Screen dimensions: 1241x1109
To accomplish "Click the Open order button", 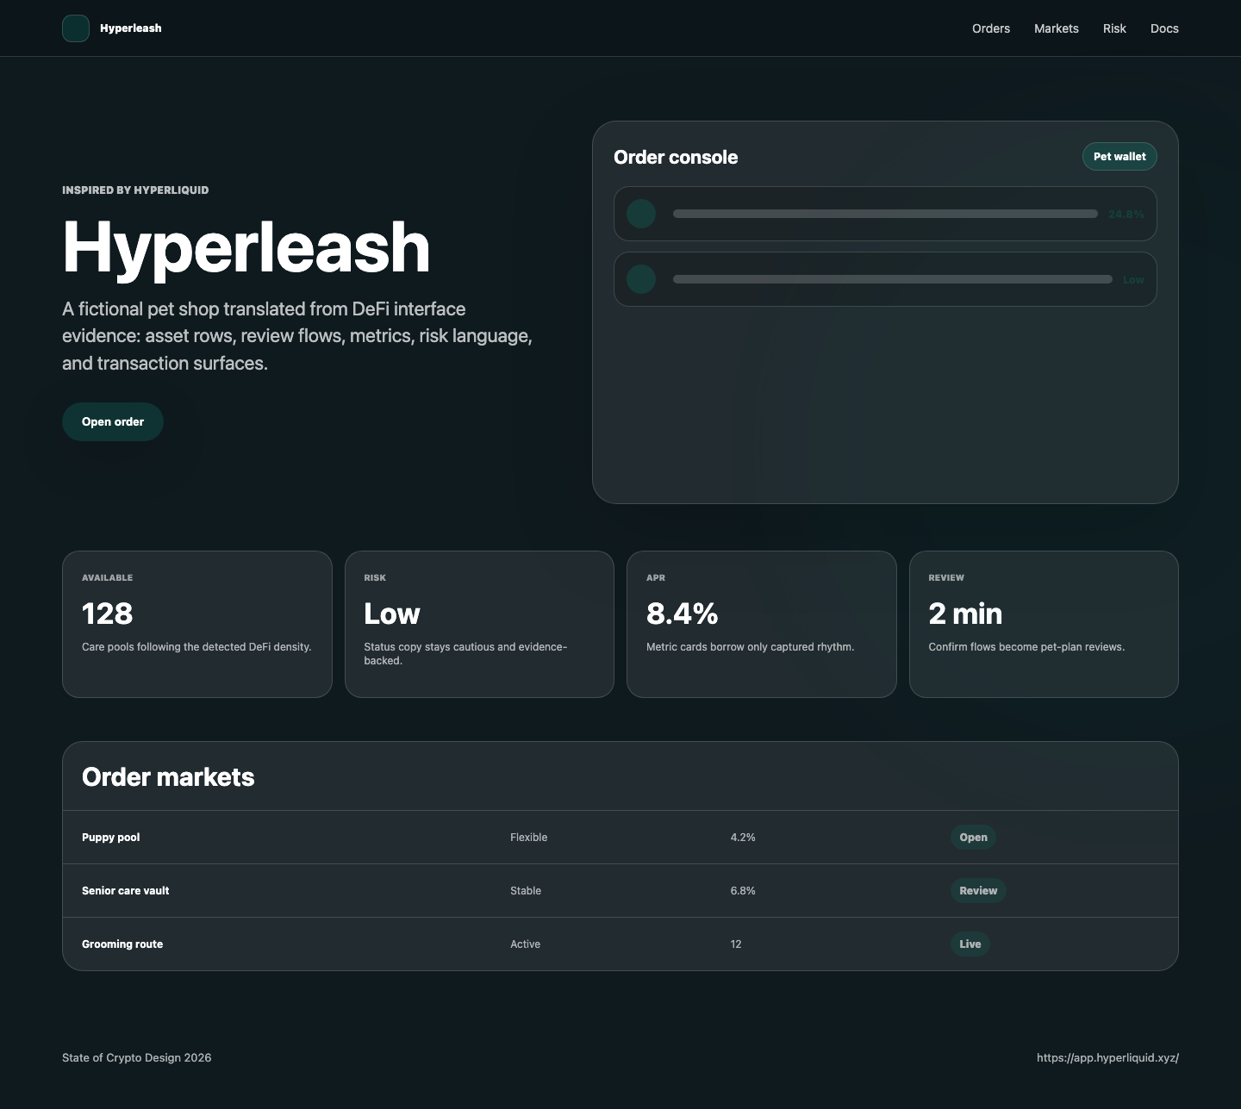I will pyautogui.click(x=113, y=421).
